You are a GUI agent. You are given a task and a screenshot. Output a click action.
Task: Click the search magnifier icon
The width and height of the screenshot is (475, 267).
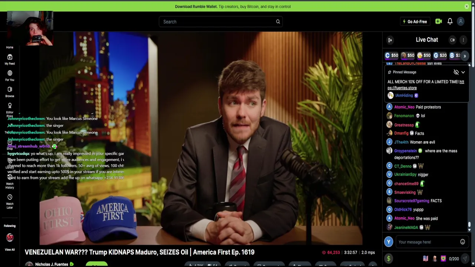point(278,22)
